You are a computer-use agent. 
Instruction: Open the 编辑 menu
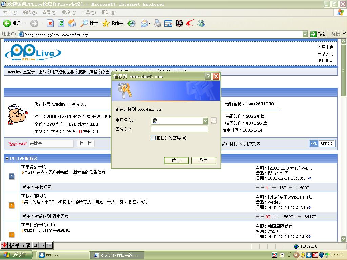tap(30, 13)
